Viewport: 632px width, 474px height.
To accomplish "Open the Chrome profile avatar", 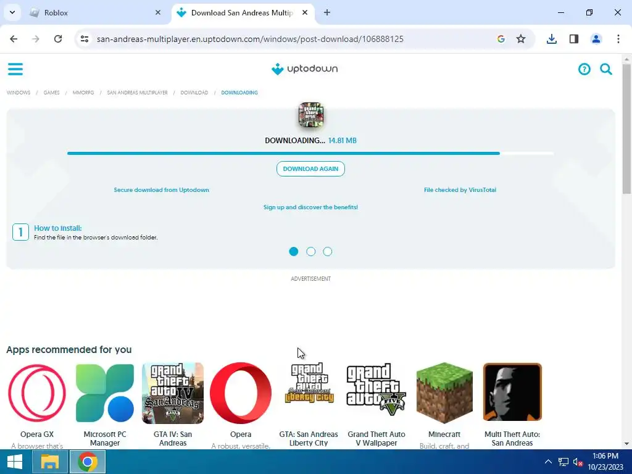I will pos(596,39).
